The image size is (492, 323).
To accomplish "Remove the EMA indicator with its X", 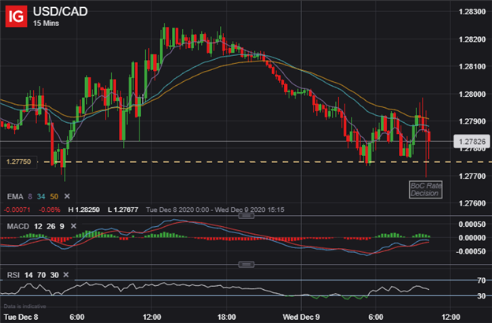I will coord(67,196).
